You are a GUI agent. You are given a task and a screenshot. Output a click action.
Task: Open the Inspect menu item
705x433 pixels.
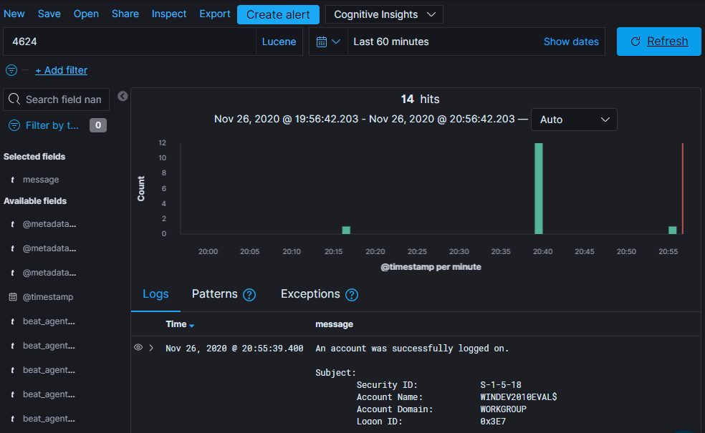pyautogui.click(x=169, y=14)
